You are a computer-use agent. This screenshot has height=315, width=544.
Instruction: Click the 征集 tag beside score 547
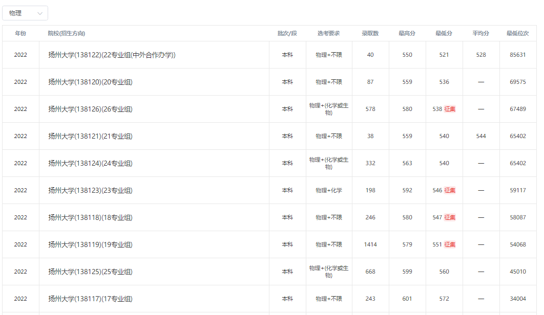point(450,217)
